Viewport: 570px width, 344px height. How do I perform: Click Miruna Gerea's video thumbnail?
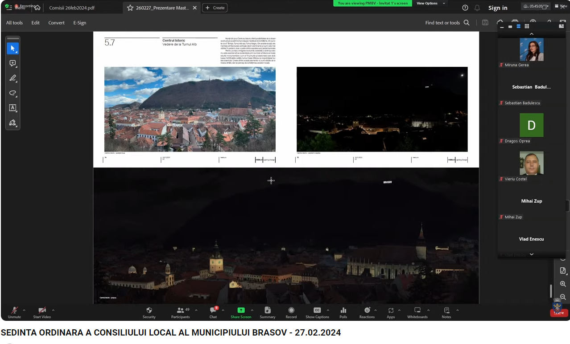531,49
